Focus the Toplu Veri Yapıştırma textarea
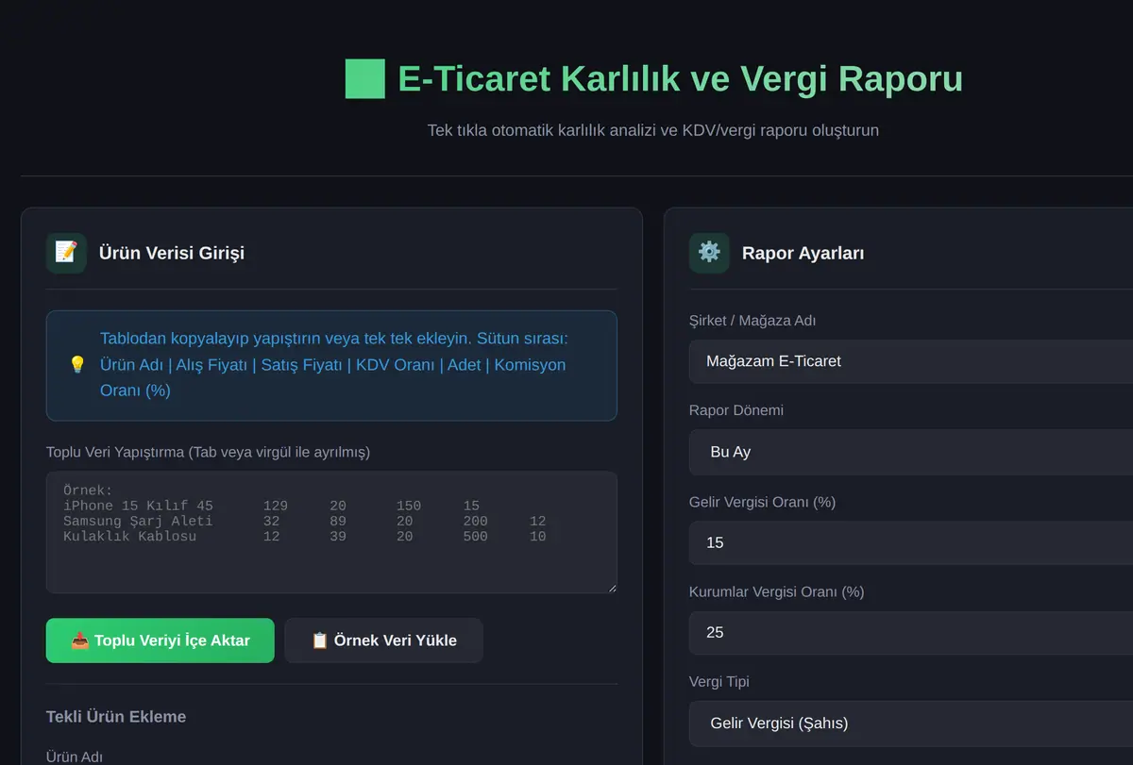Image resolution: width=1133 pixels, height=765 pixels. point(331,533)
